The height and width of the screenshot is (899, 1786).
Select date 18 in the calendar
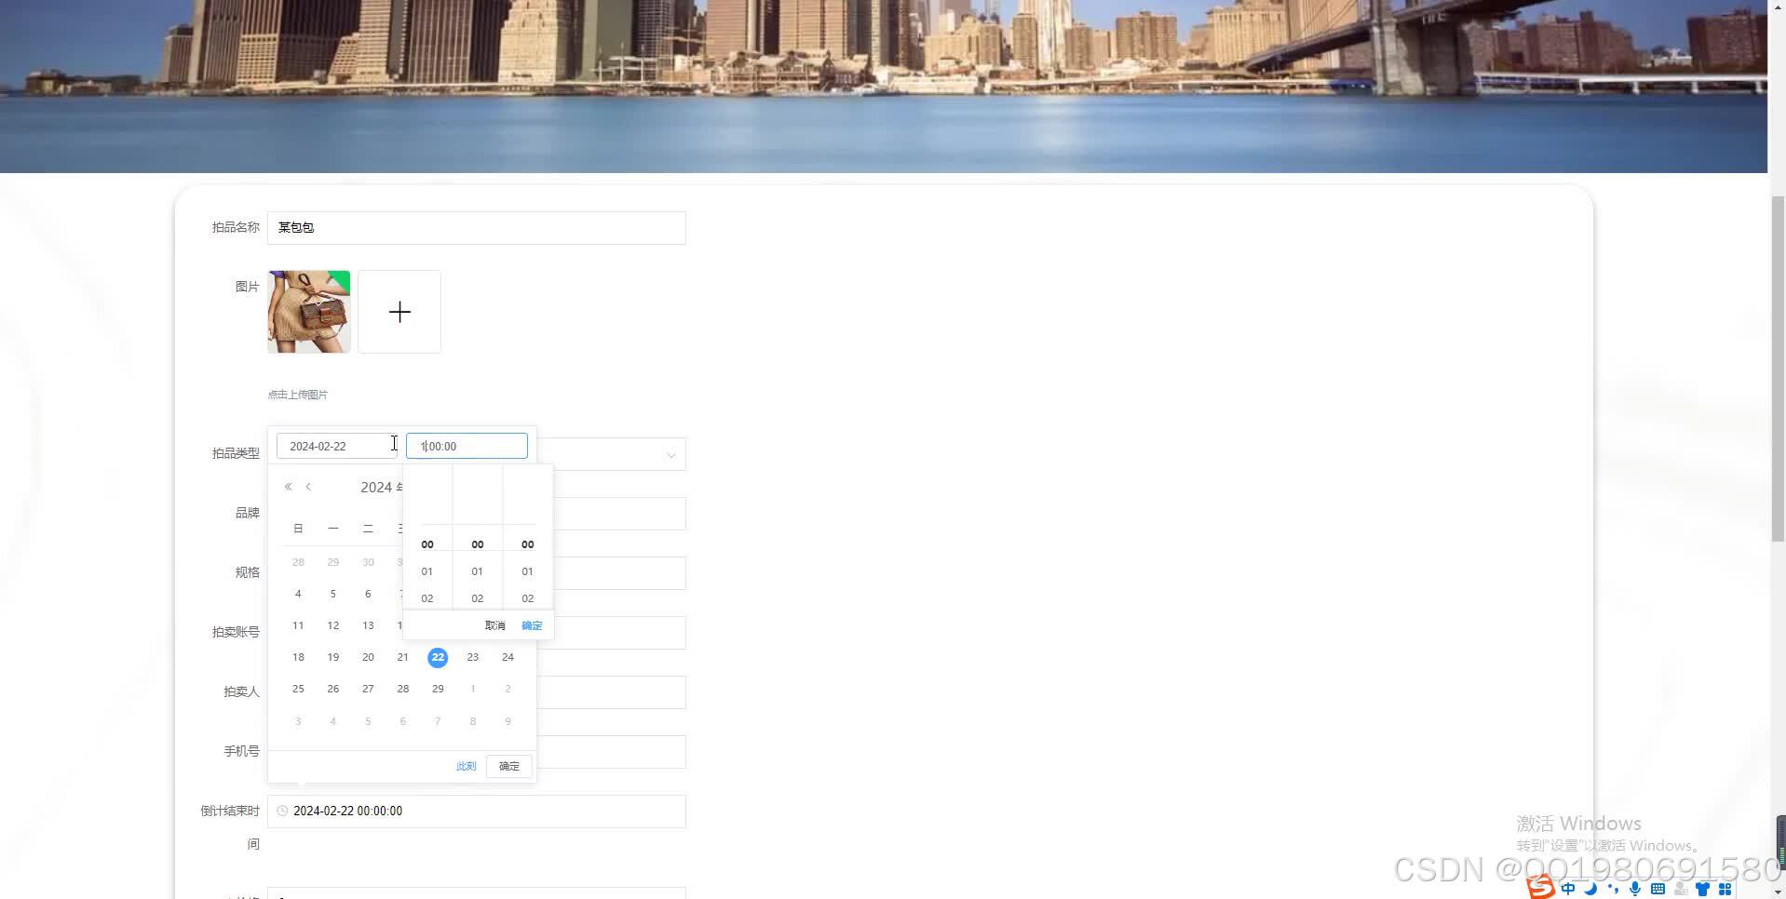298,657
